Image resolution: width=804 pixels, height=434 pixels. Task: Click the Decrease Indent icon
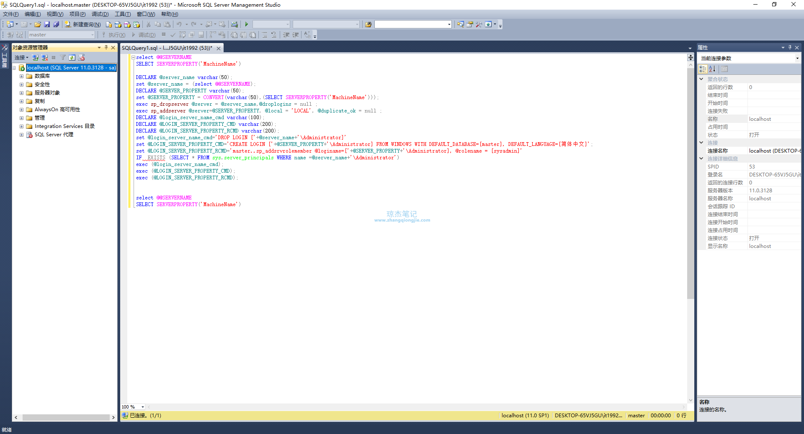[286, 35]
